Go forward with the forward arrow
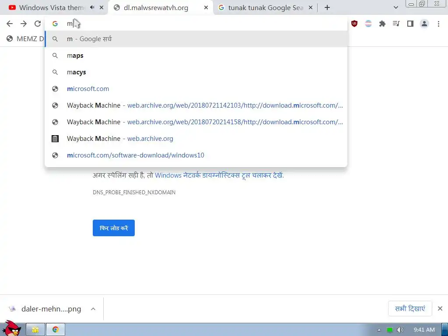Image resolution: width=448 pixels, height=336 pixels. pos(24,24)
